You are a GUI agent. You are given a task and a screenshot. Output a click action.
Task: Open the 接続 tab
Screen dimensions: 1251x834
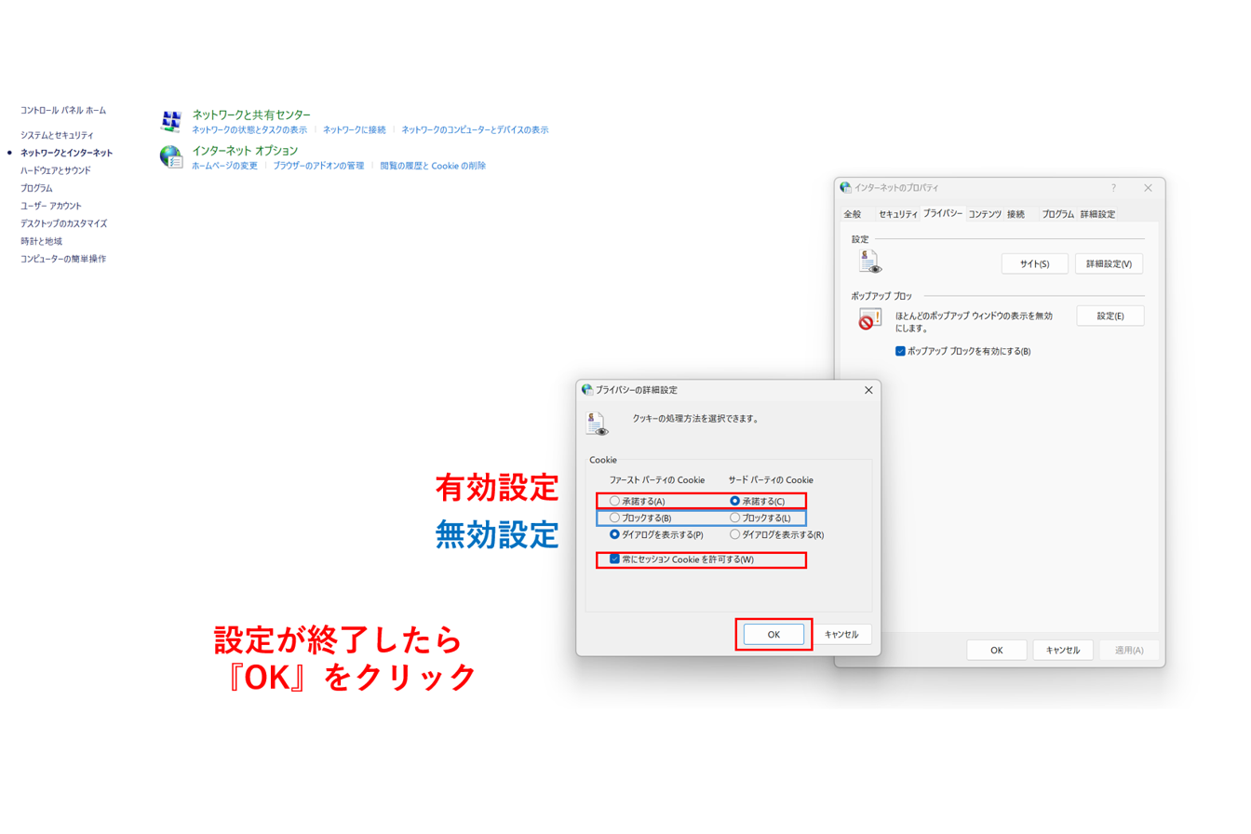click(x=1016, y=214)
